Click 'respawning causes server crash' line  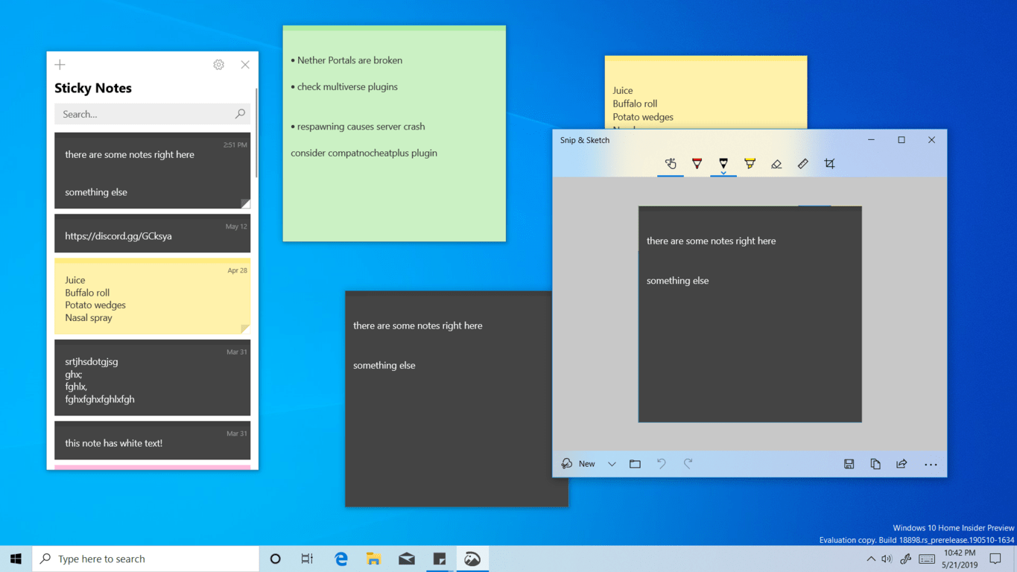(x=361, y=127)
